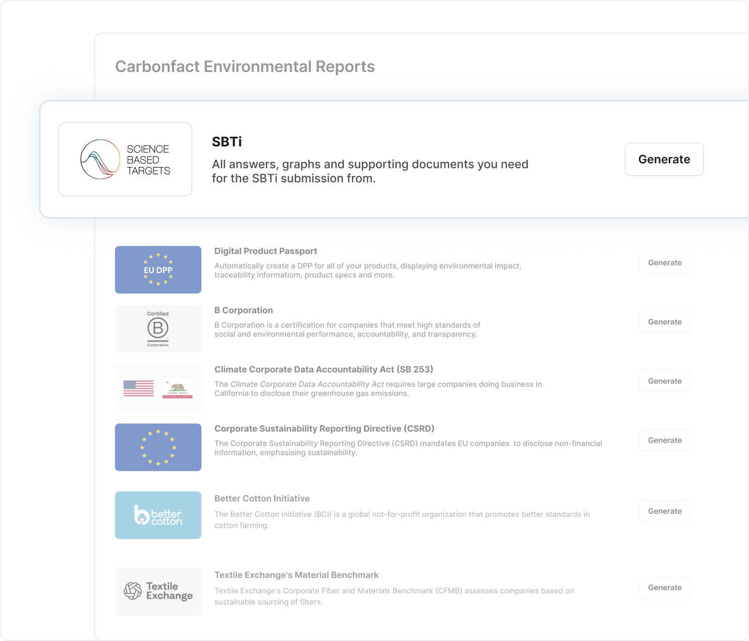749x641 pixels.
Task: Click the California state flag icon
Action: tap(177, 388)
